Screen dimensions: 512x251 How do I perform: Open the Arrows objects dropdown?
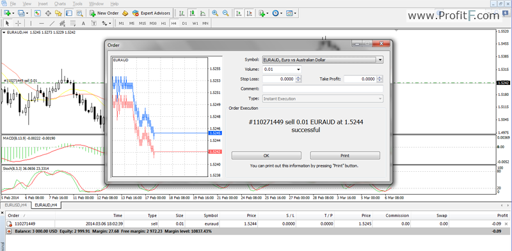click(x=106, y=24)
